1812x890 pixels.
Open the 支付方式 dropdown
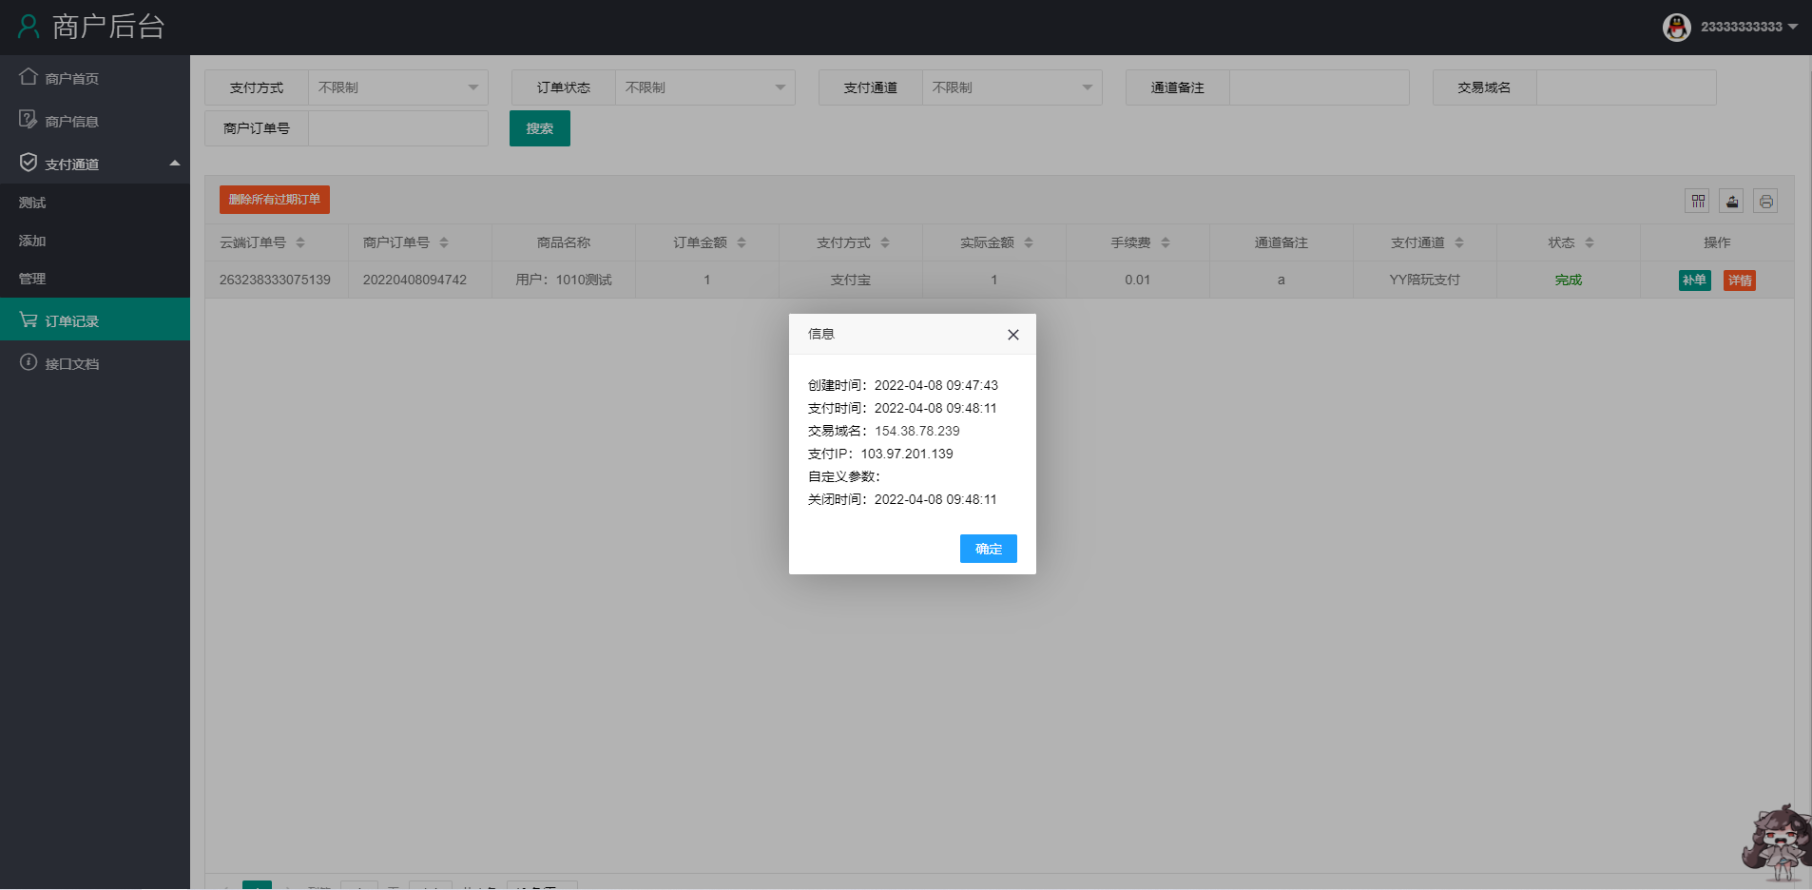(x=397, y=87)
